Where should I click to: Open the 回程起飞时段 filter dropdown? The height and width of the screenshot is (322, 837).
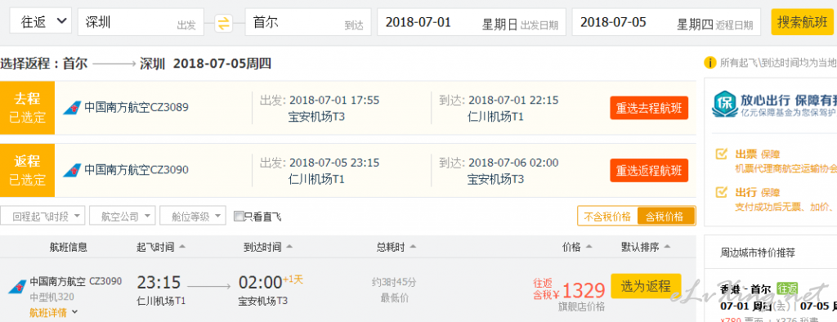[x=43, y=216]
